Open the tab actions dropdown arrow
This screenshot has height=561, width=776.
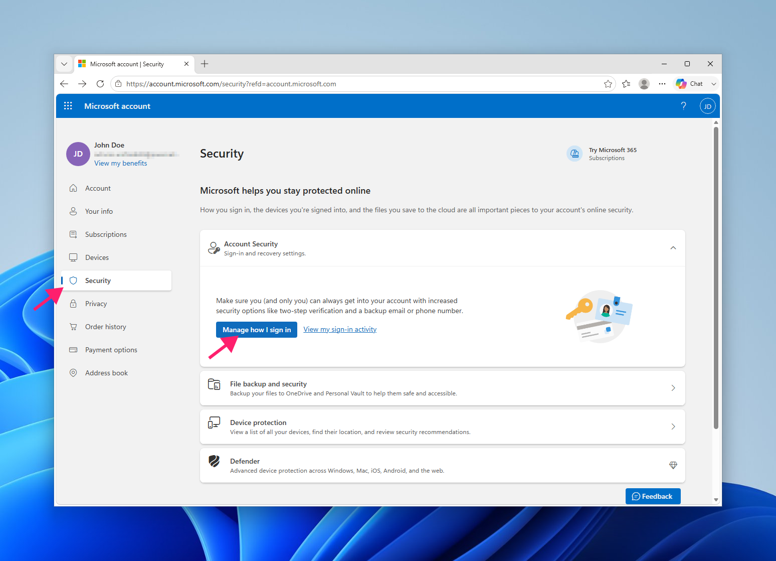tap(64, 64)
